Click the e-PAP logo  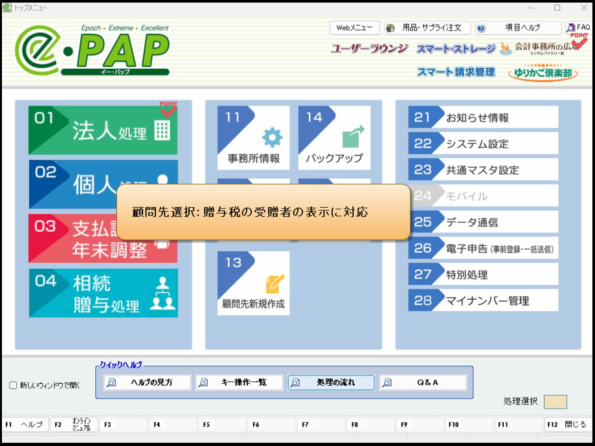(x=93, y=50)
